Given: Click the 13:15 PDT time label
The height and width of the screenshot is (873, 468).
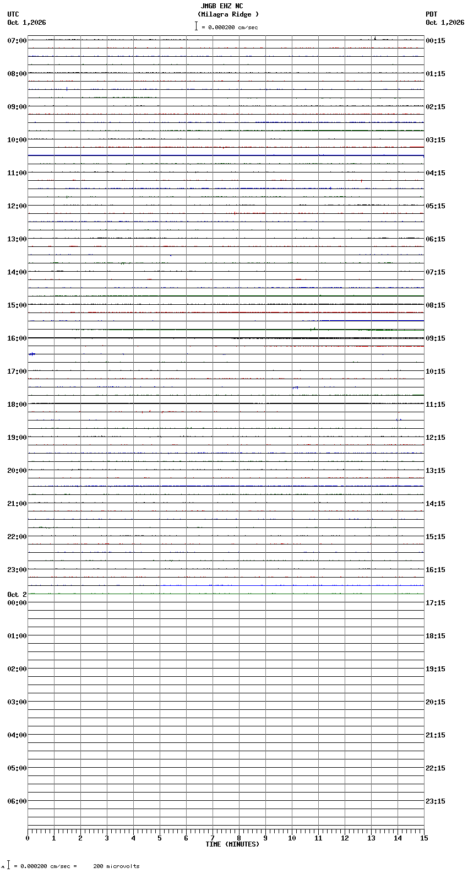Looking at the screenshot, I should 436,471.
